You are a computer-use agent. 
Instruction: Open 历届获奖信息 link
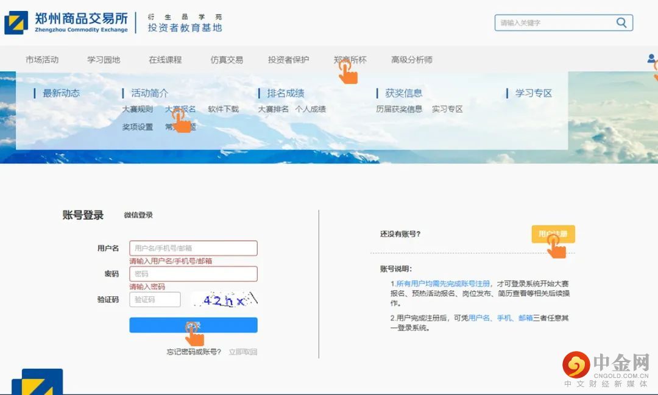click(399, 109)
